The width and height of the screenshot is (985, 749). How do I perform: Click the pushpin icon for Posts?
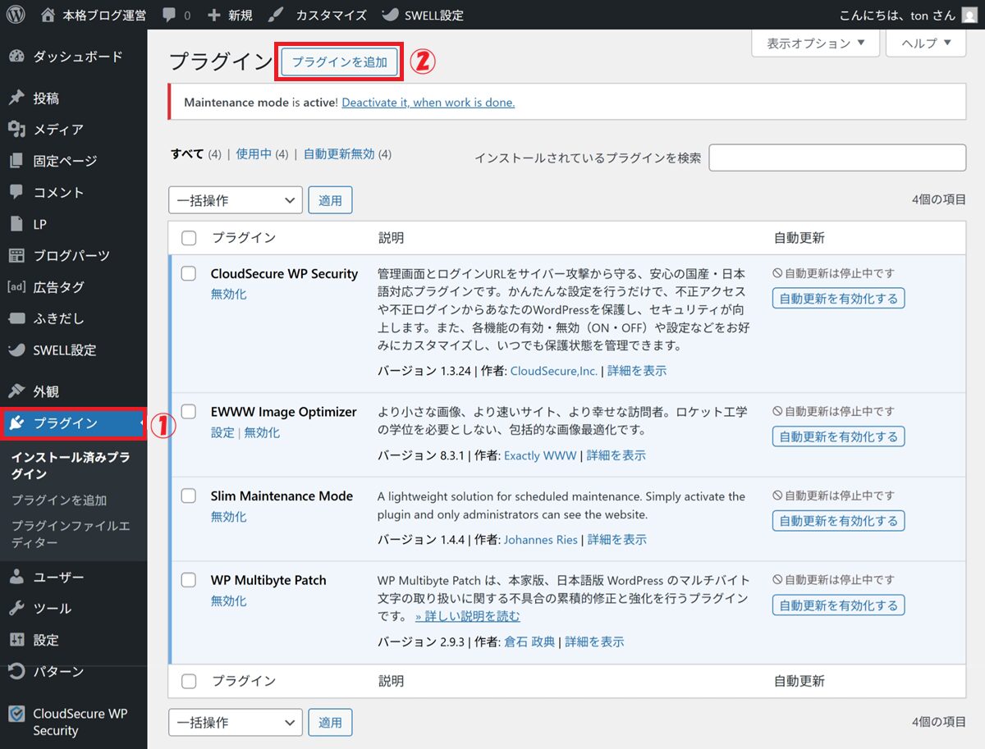16,98
